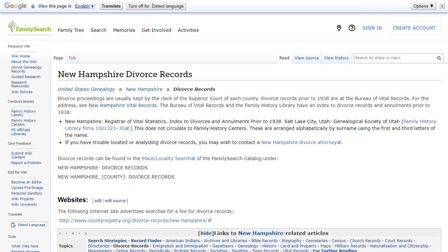
Task: Open the help question mark icon
Action: coord(352,28)
